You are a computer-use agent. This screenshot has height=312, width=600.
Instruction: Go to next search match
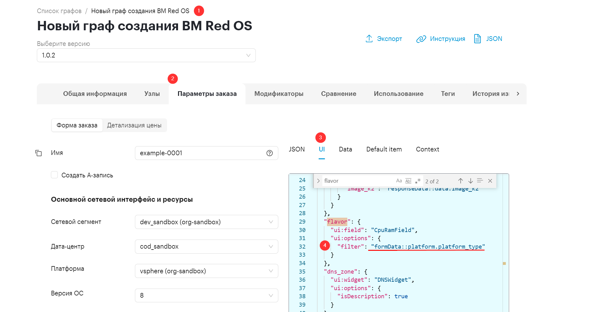pyautogui.click(x=470, y=181)
